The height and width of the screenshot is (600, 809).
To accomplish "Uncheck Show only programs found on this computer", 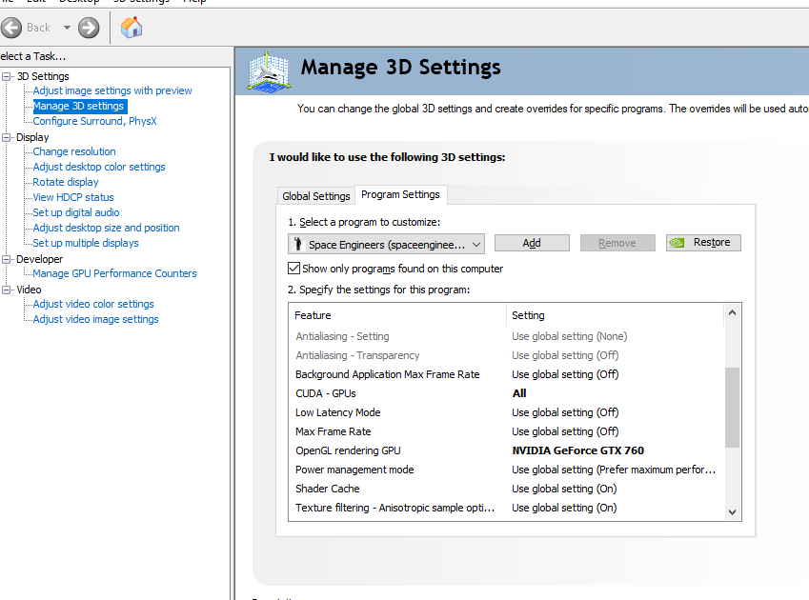I will click(x=294, y=269).
